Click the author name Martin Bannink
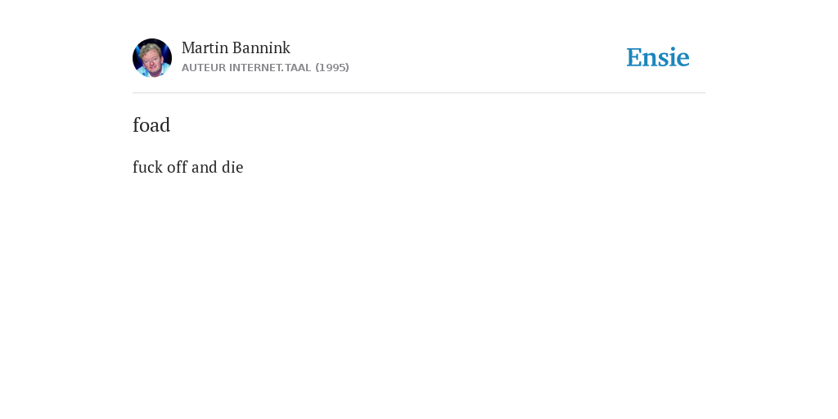The width and height of the screenshot is (838, 419). [x=236, y=47]
